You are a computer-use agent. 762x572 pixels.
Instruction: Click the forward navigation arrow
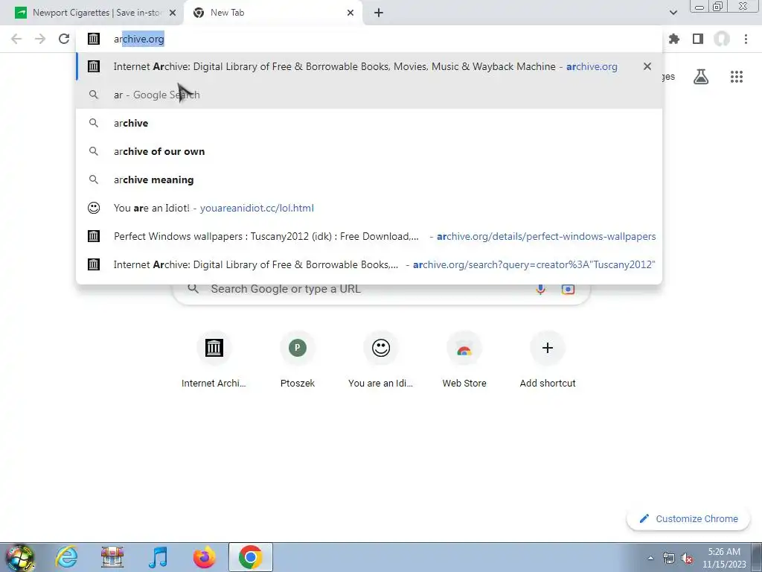tap(40, 39)
